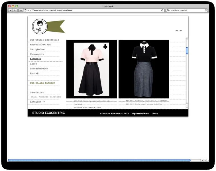Open the Neuigkeiten menu item
The height and width of the screenshot is (171, 216).
37,49
